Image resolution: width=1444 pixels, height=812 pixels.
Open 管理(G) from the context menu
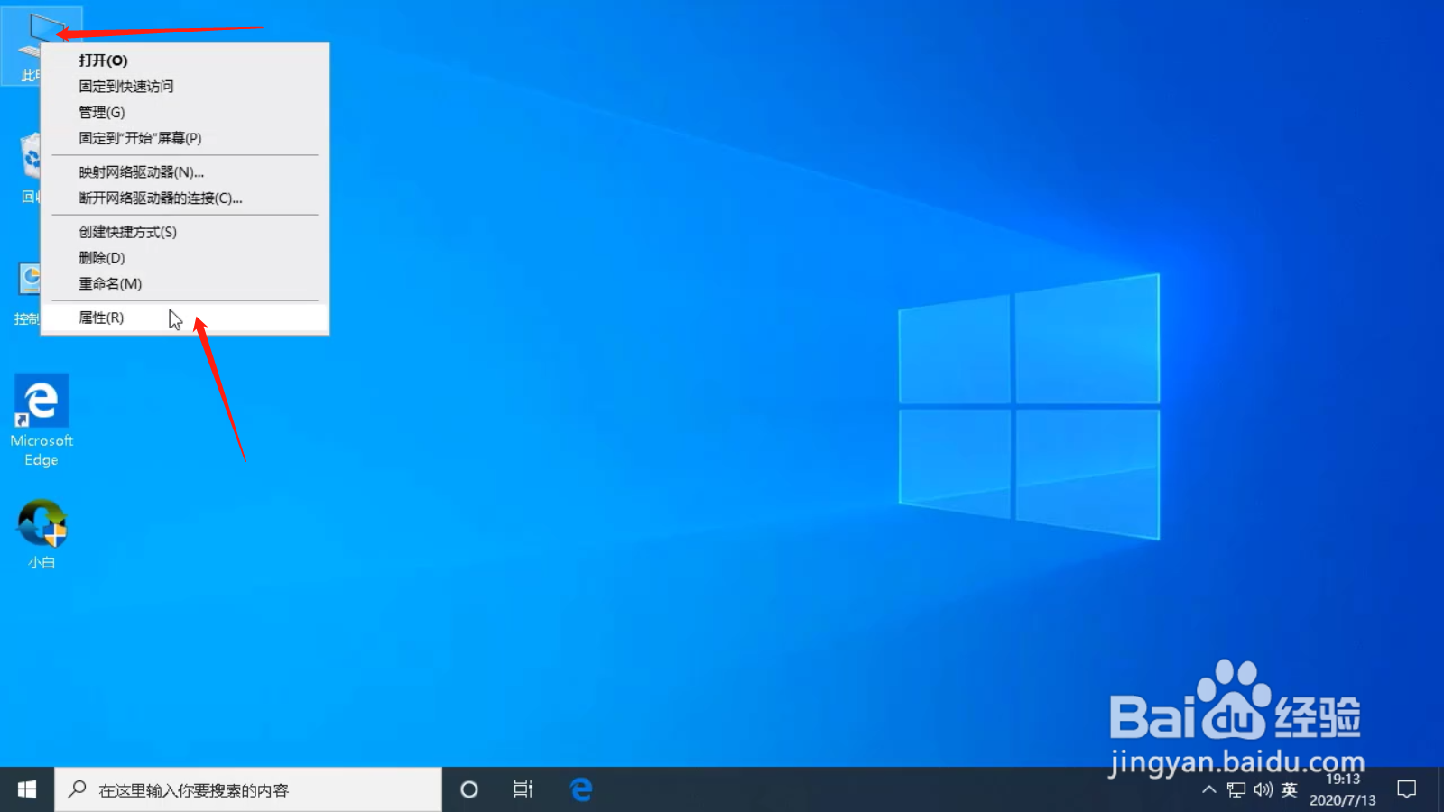[x=185, y=112]
